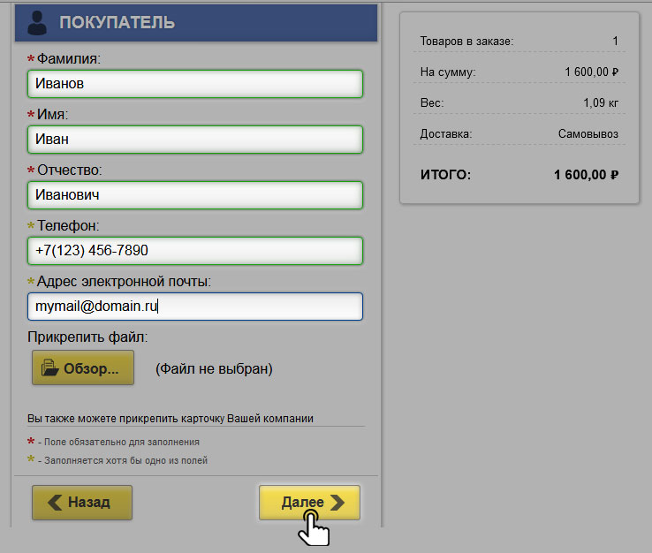Click the red asterisk in the legend
652x553 pixels.
pyautogui.click(x=32, y=441)
